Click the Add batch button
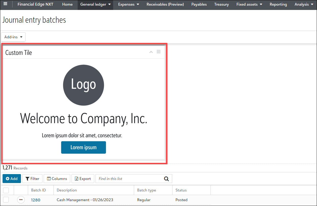The height and width of the screenshot is (206, 317). (x=12, y=179)
